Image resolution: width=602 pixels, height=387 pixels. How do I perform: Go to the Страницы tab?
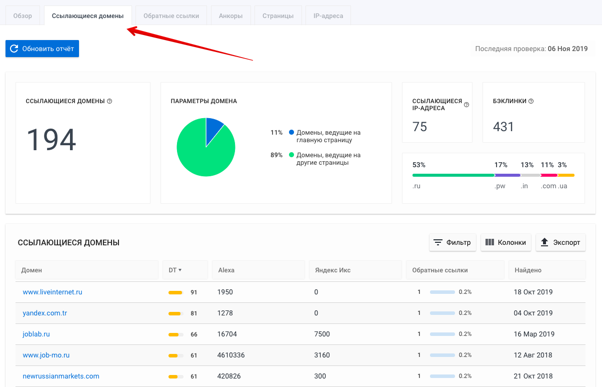click(x=278, y=16)
